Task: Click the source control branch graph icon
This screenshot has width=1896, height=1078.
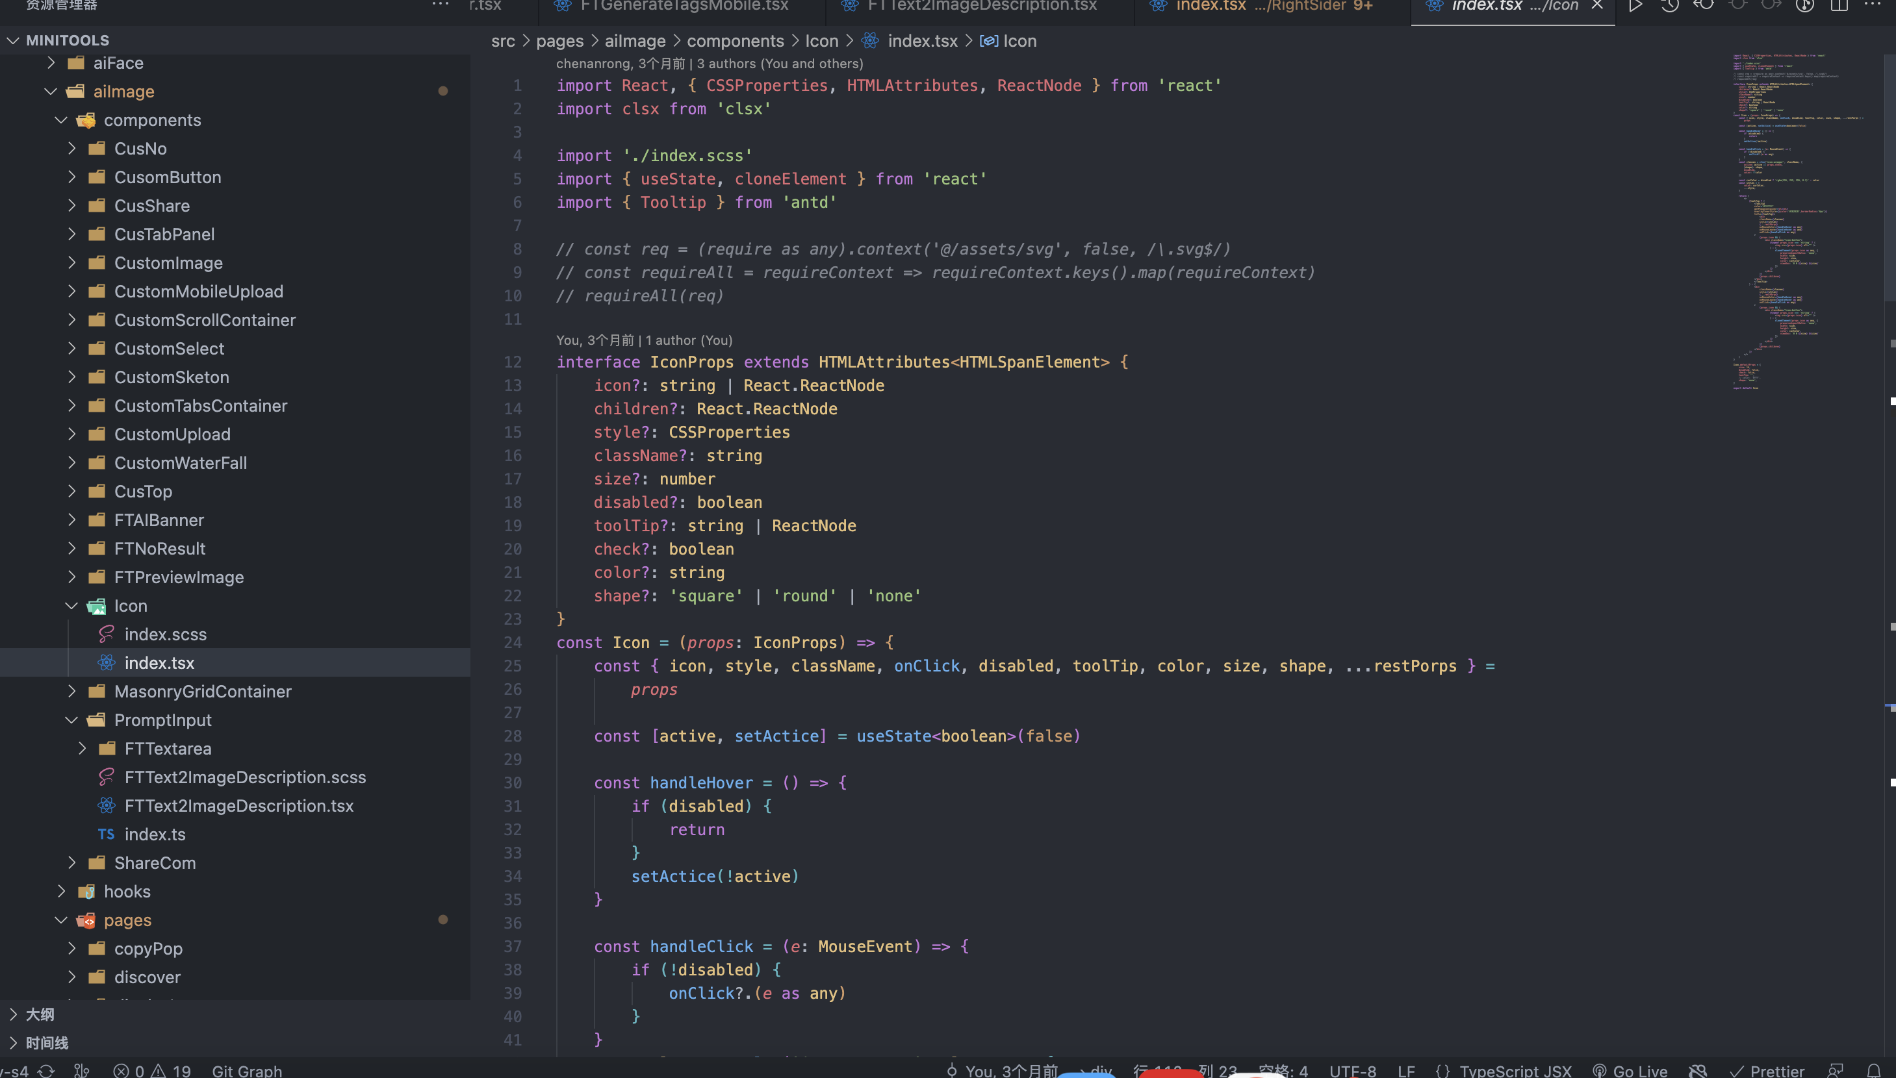Action: tap(83, 1071)
